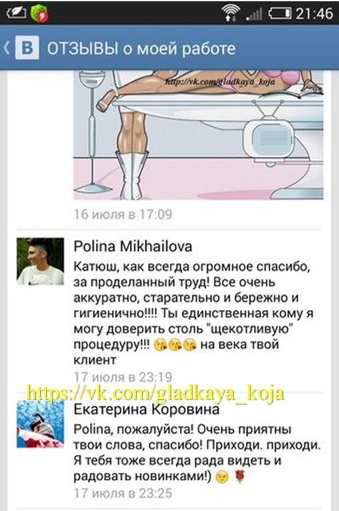Tap the yellow vk.com/gladkaya_koja link

(x=155, y=392)
